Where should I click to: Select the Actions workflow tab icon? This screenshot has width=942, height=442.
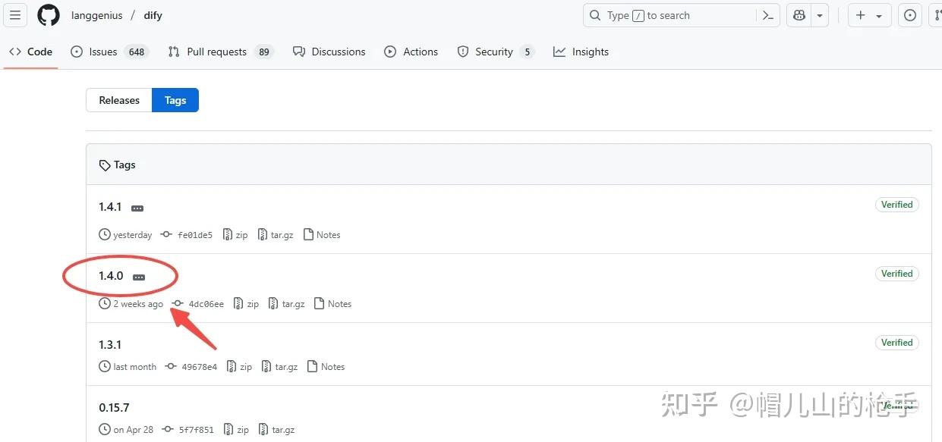tap(389, 52)
